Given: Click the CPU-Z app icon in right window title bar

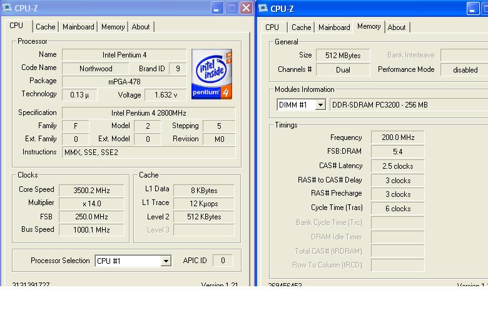Looking at the screenshot, I should [263, 8].
